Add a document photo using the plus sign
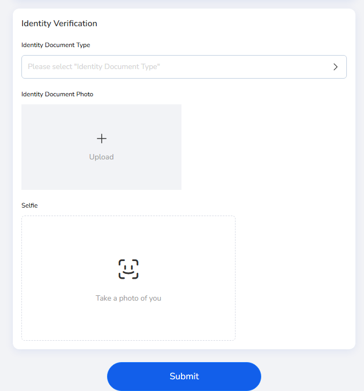Screen dimensions: 364x391 click(x=102, y=139)
